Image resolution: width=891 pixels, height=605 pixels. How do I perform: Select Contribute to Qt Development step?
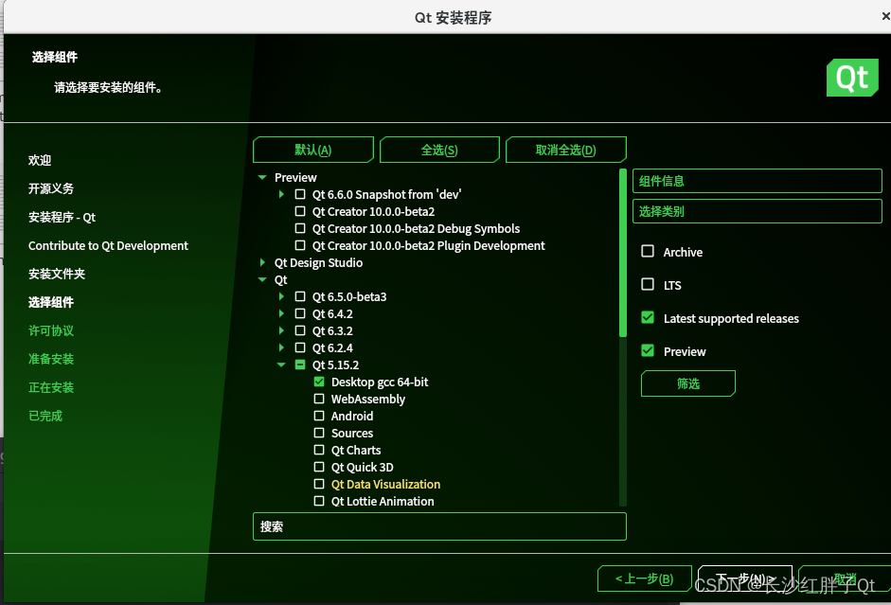pos(108,245)
